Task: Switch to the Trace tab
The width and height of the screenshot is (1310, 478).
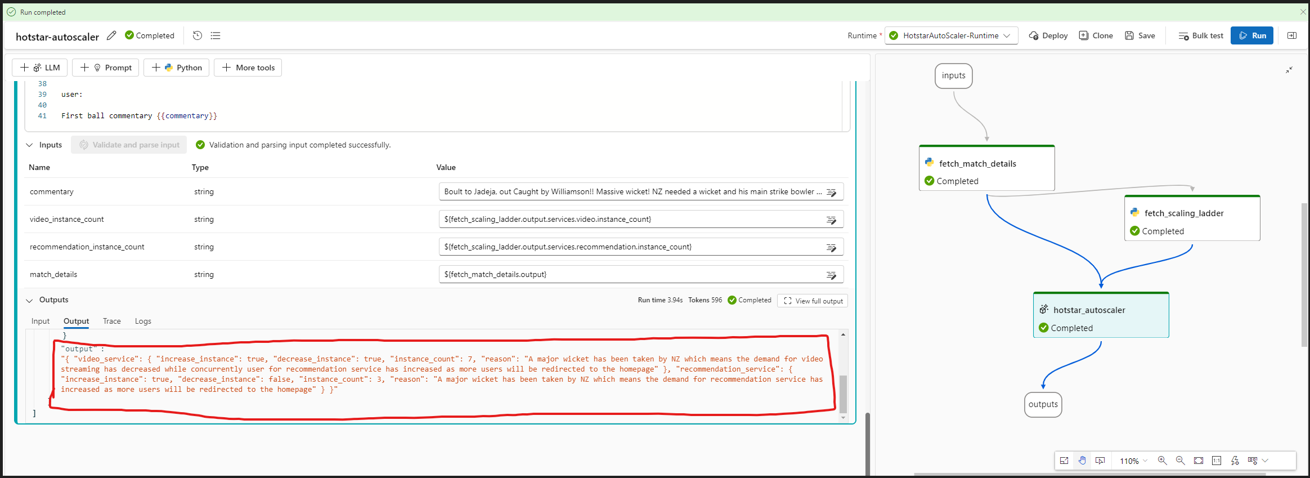Action: 112,321
